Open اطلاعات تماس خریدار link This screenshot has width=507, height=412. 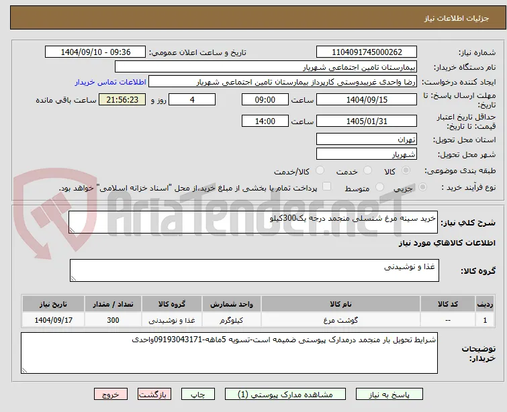[111, 82]
